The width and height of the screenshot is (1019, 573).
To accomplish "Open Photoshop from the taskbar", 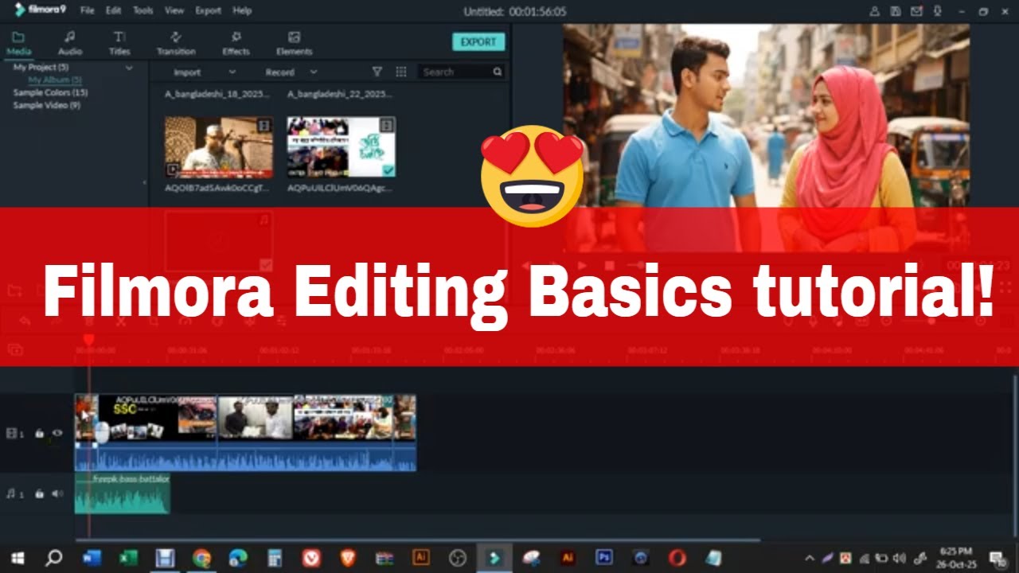I will tap(604, 558).
